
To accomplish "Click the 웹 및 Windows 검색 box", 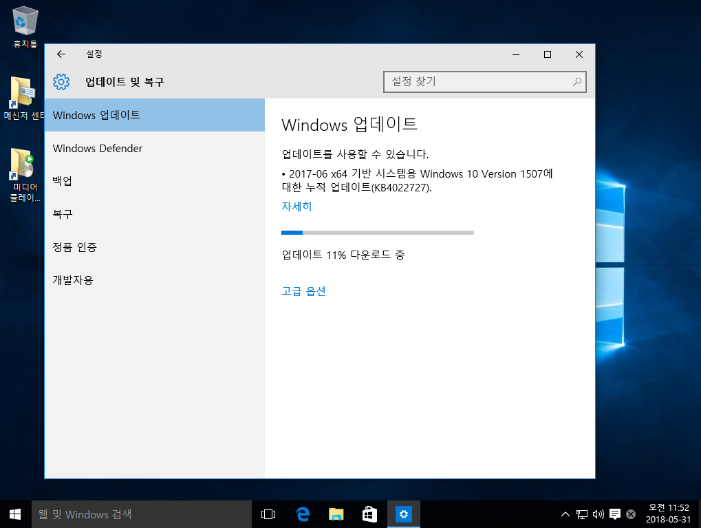I will click(141, 514).
